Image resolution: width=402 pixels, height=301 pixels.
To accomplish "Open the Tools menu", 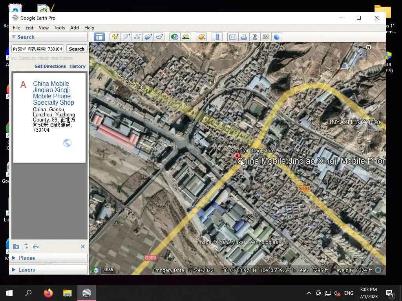I will point(59,28).
